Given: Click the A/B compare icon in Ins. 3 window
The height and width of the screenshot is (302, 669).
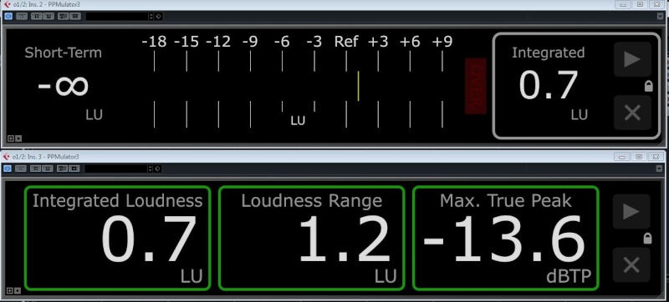Looking at the screenshot, I should (63, 169).
